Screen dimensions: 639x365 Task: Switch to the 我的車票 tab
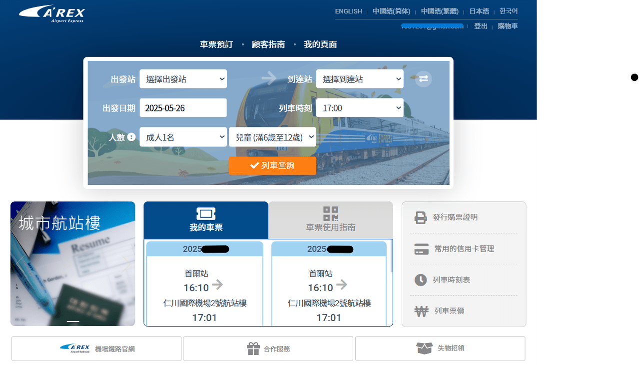coord(206,220)
